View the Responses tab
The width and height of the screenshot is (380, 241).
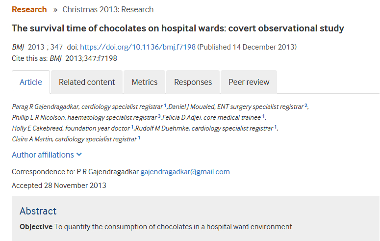click(193, 82)
